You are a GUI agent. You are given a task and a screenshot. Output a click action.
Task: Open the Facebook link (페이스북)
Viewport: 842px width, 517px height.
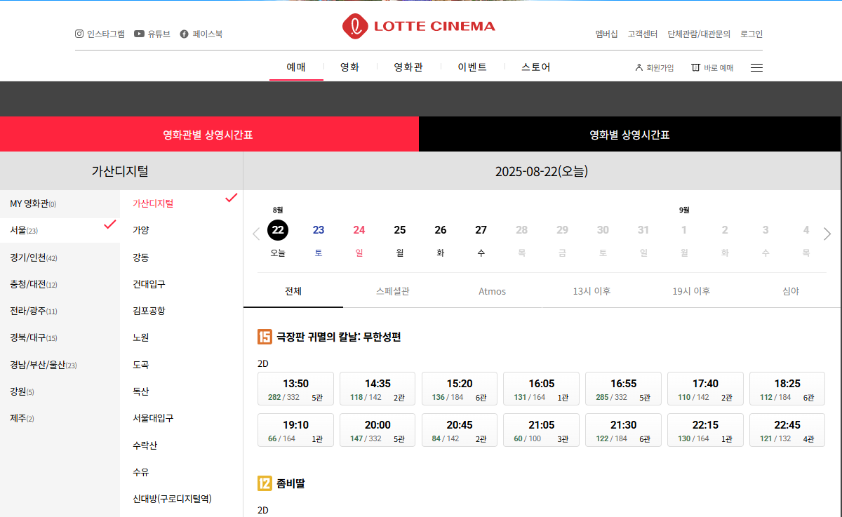point(201,34)
